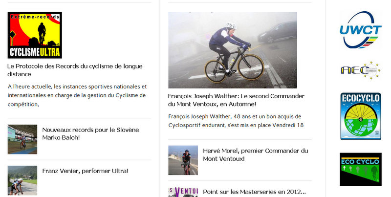Open the Cyclisme Ultra Extrême-records logo
This screenshot has height=197, width=391.
point(35,35)
